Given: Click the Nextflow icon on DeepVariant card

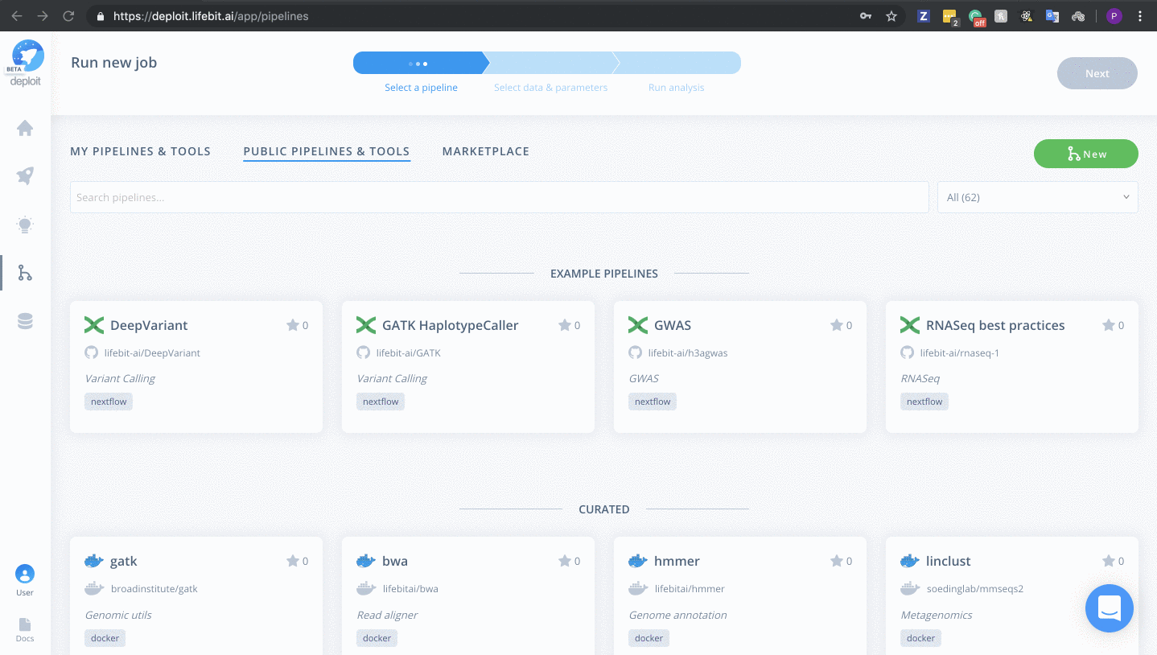Looking at the screenshot, I should point(94,325).
